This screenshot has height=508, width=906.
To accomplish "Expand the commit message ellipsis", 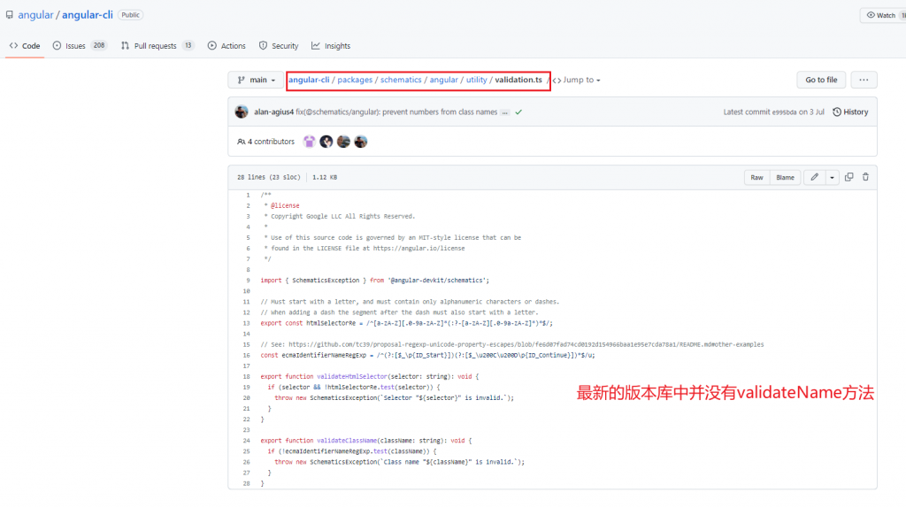I will coord(505,112).
